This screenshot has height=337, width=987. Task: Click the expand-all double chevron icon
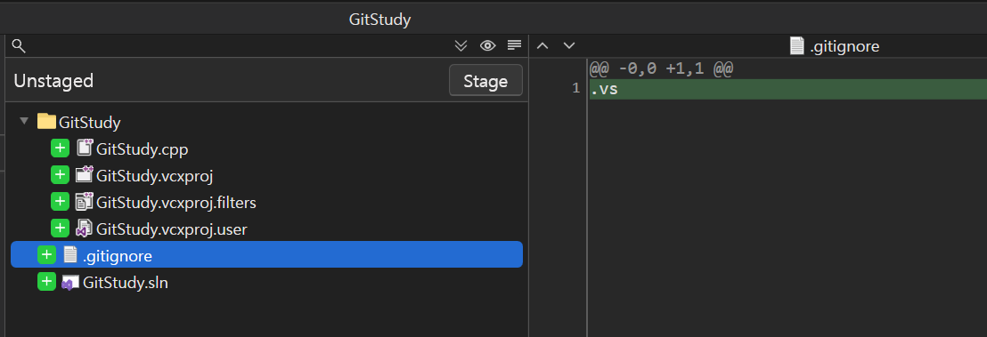[461, 45]
